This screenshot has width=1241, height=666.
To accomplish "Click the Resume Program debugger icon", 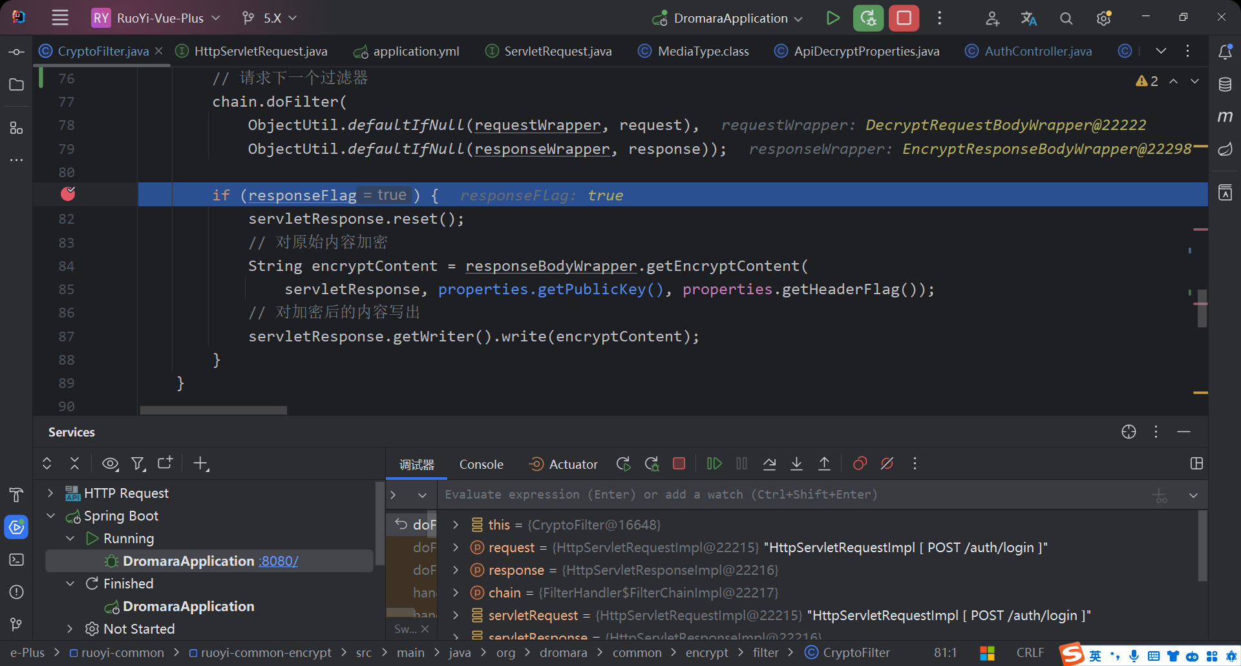I will [714, 464].
